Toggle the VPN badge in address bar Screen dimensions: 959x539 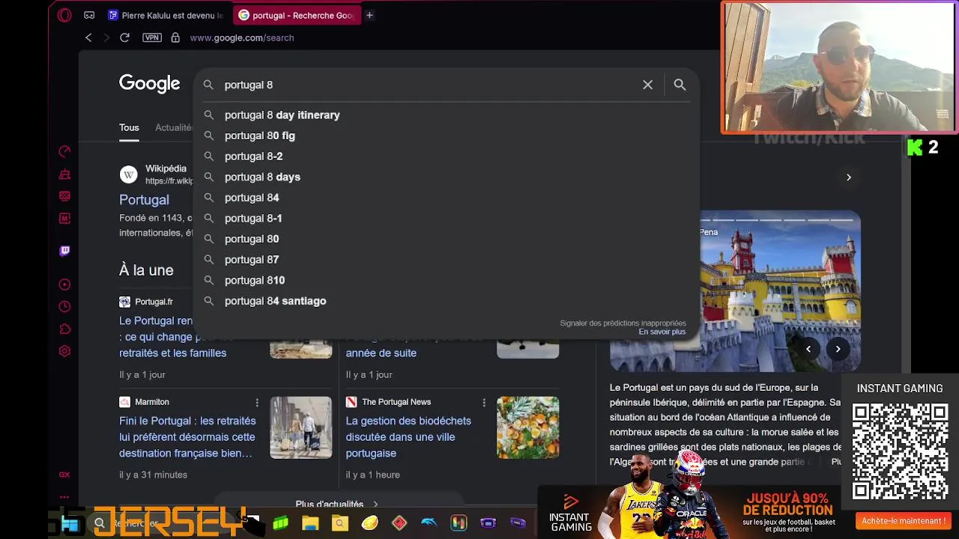tap(152, 37)
